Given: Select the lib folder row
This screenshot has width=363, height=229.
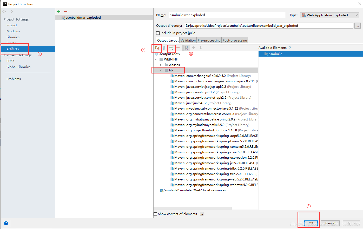Looking at the screenshot, I should [x=206, y=70].
